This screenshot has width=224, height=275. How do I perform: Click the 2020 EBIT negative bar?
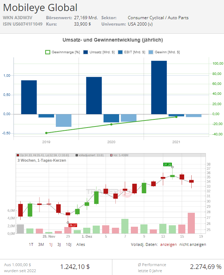(x=111, y=118)
